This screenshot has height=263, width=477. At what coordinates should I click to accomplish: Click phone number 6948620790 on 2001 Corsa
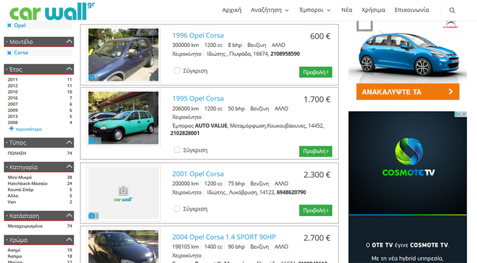(x=291, y=193)
